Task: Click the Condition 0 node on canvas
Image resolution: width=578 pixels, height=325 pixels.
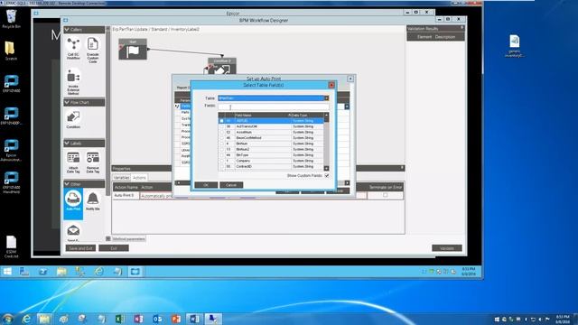Action: (x=222, y=66)
